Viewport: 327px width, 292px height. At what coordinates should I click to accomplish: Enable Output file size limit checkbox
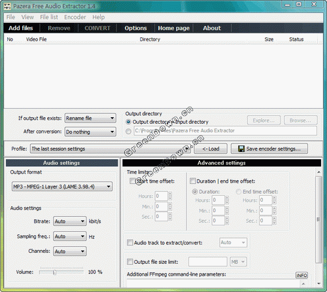130,261
